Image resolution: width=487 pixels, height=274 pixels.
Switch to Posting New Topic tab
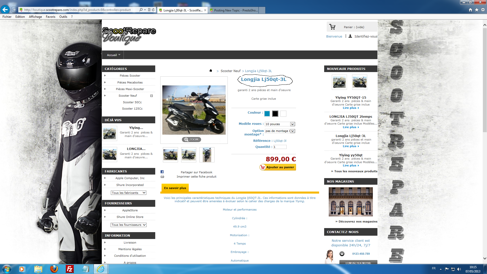click(236, 10)
